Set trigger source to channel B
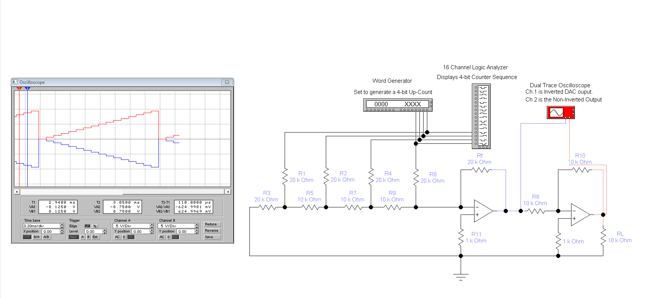Screen dimensions: 661x298 click(x=88, y=237)
